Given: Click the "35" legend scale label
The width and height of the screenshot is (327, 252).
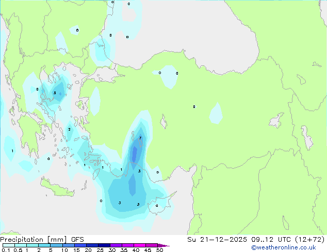Looking at the screenshot, I should click(124, 250).
